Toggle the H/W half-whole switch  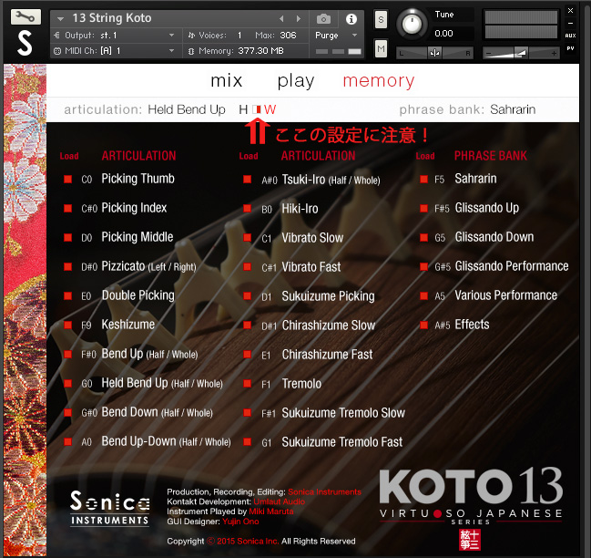click(x=257, y=110)
